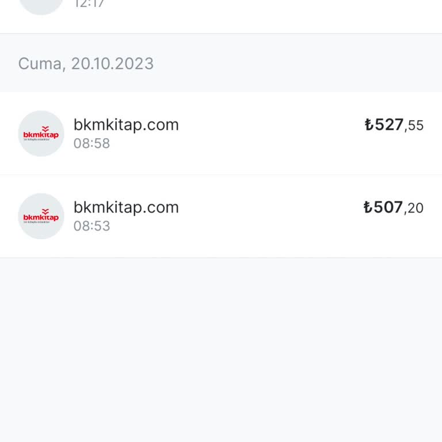Viewport: 442px width, 442px height.
Task: Tap the kuruş digits ,20 in the second amount
Action: click(x=414, y=208)
